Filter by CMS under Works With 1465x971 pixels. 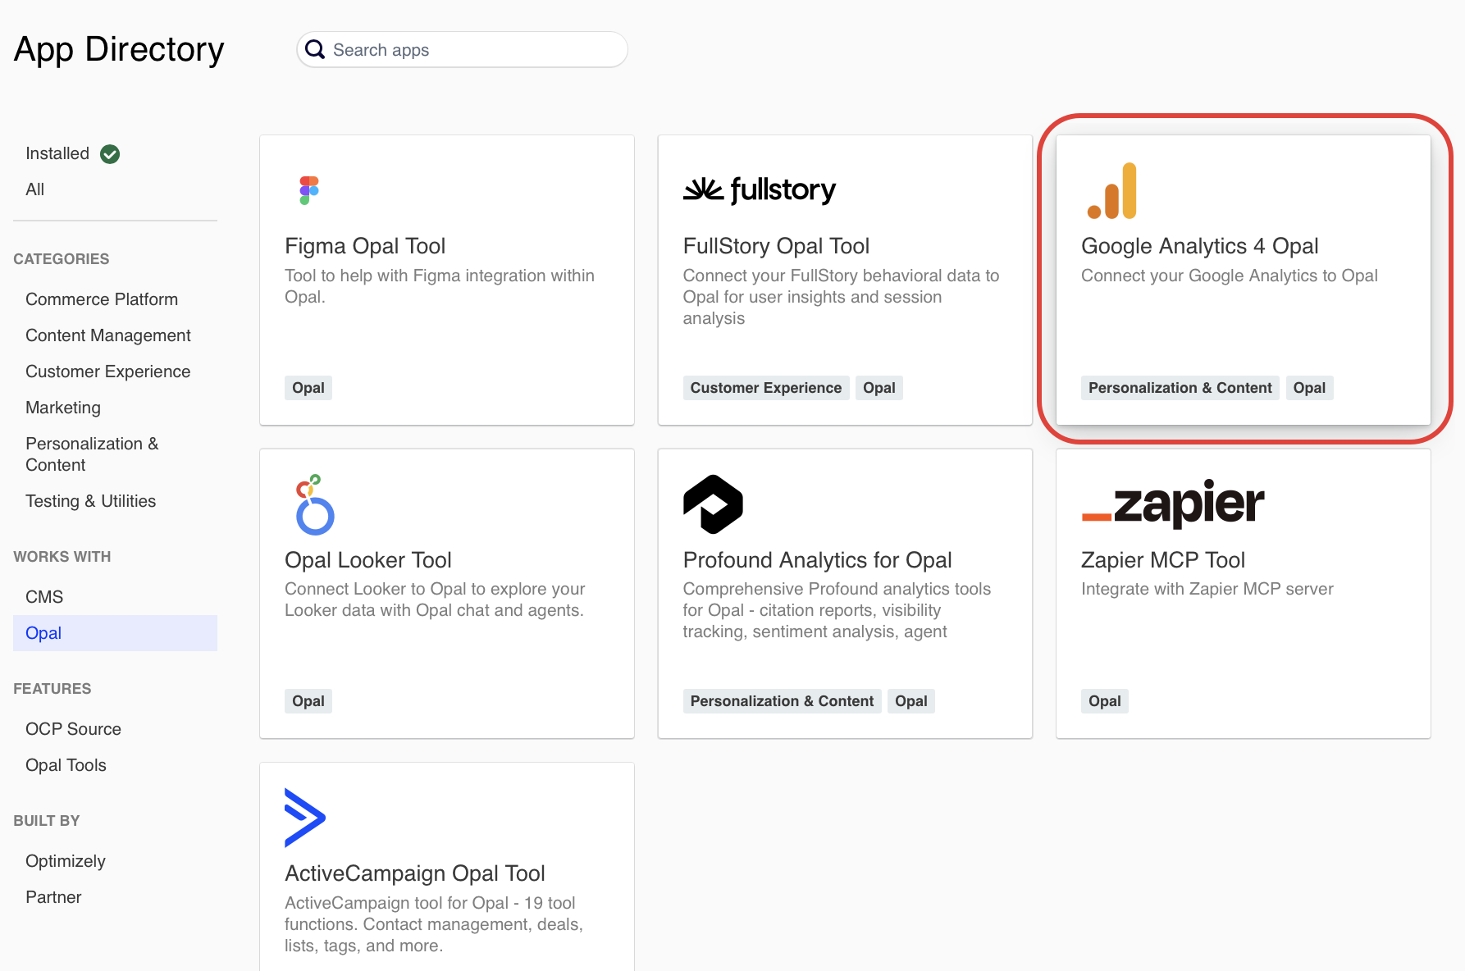(44, 597)
